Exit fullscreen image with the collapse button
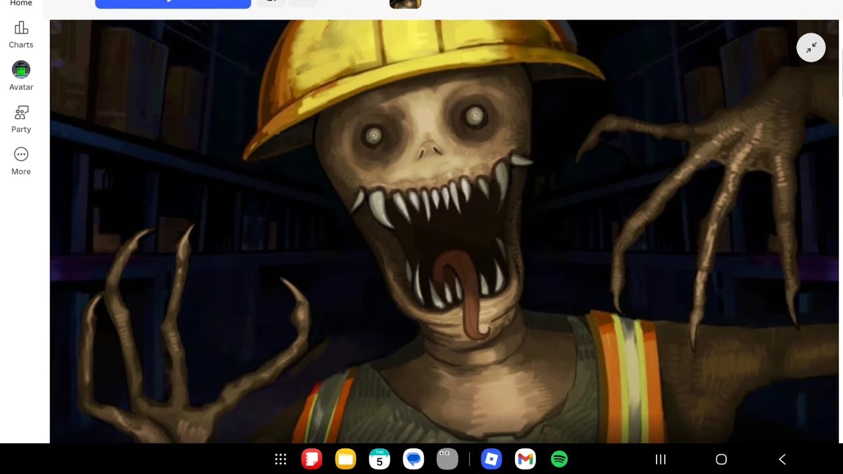The image size is (843, 474). click(x=811, y=47)
